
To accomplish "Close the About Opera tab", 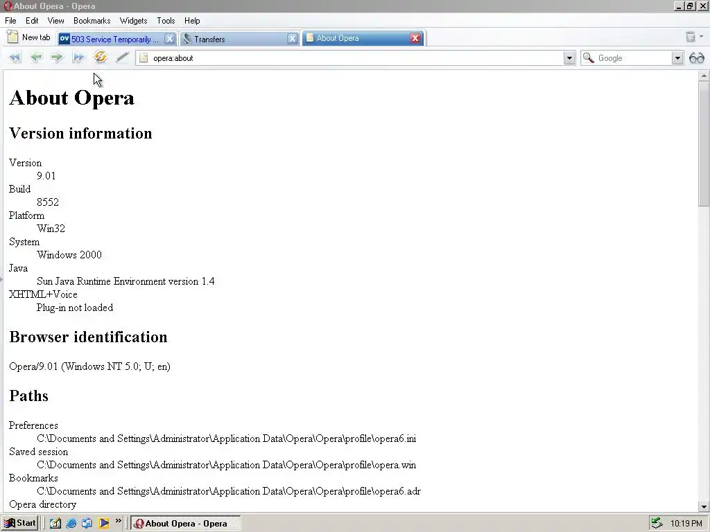I will [x=415, y=39].
